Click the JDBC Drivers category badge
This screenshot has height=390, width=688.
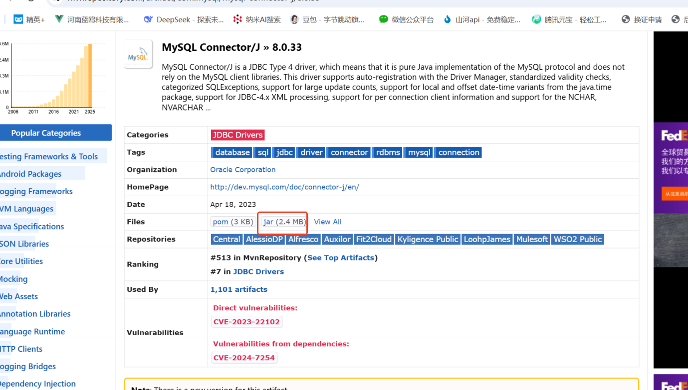(x=237, y=135)
